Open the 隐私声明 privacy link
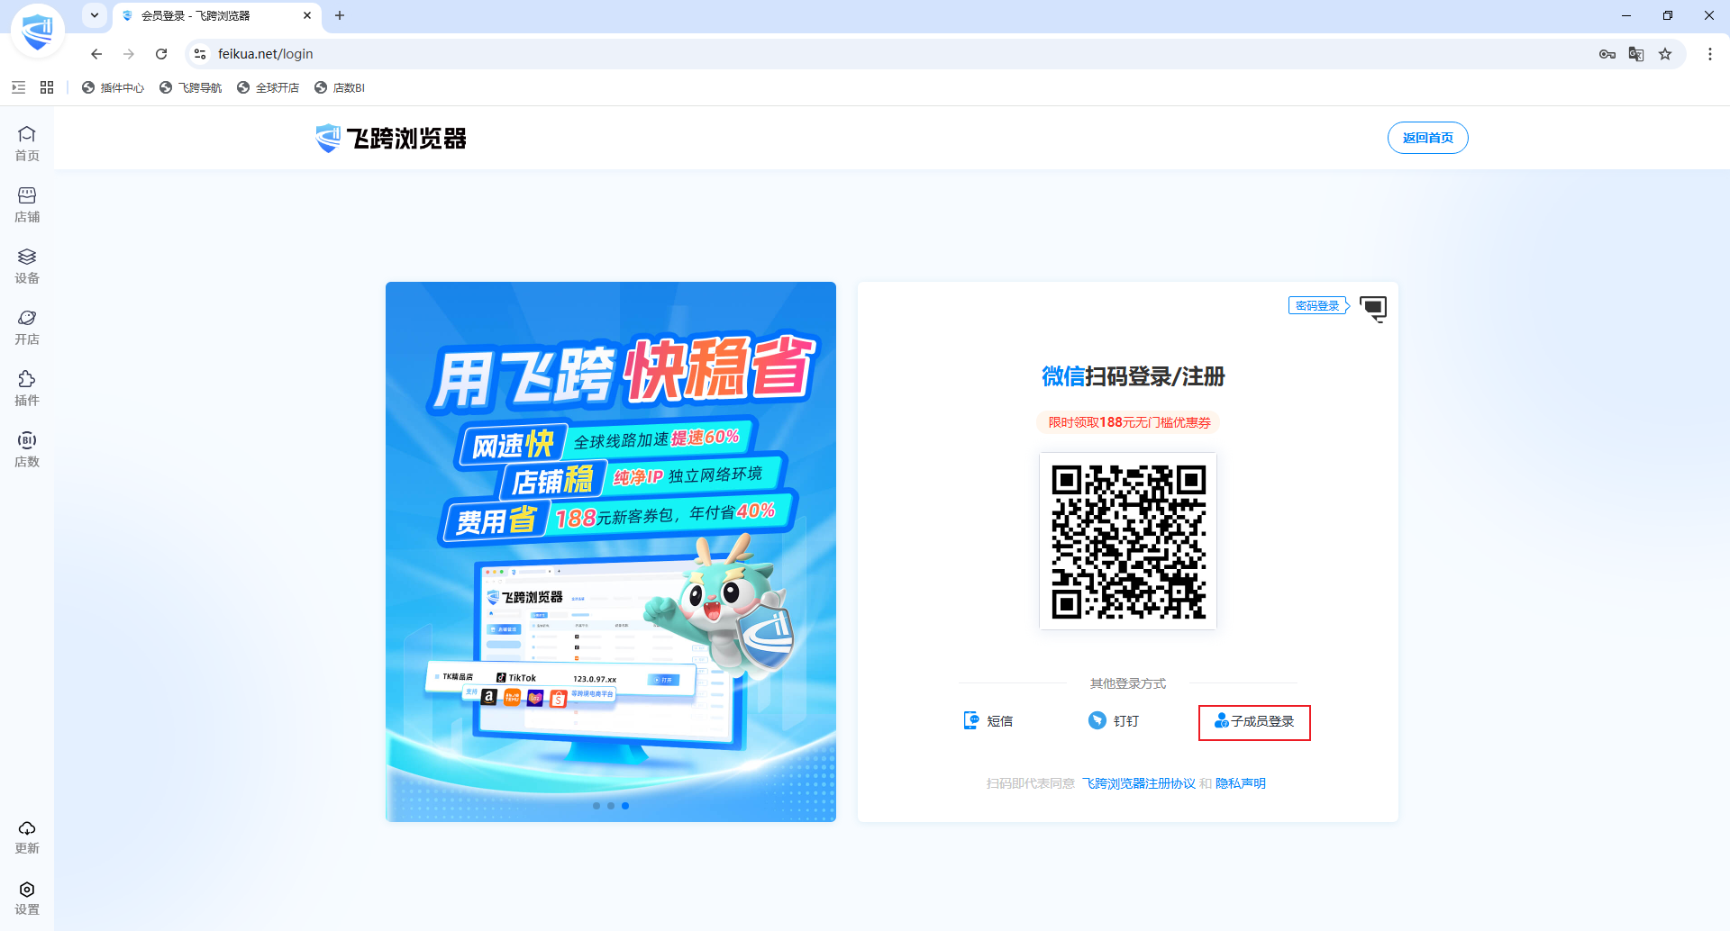The image size is (1730, 931). click(1241, 783)
